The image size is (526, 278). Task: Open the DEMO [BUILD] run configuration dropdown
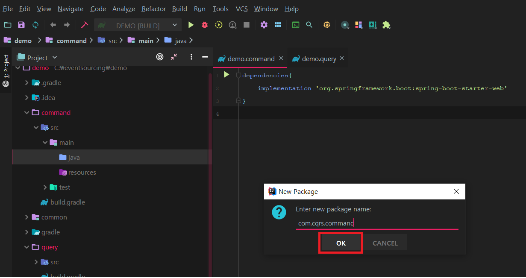pos(138,25)
